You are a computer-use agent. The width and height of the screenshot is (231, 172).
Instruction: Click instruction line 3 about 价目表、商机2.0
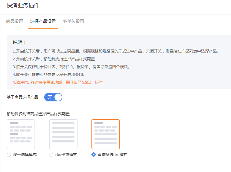[71, 67]
